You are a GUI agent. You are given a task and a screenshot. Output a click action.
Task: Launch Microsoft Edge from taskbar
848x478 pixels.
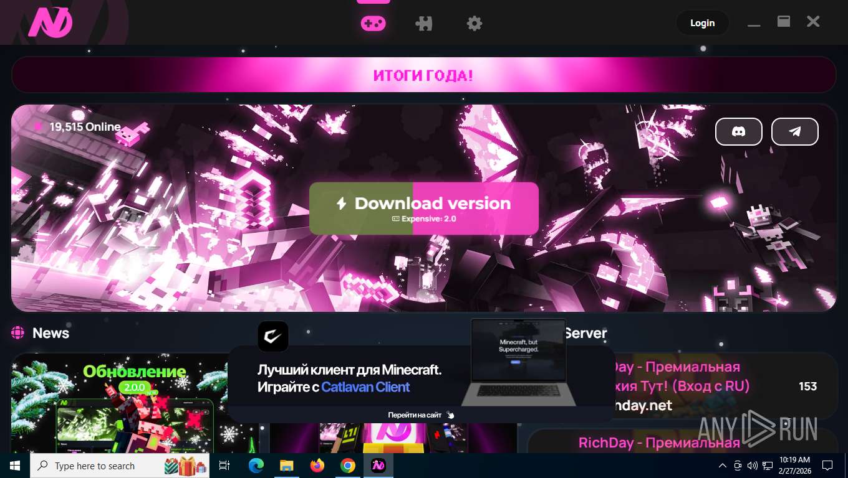(256, 466)
